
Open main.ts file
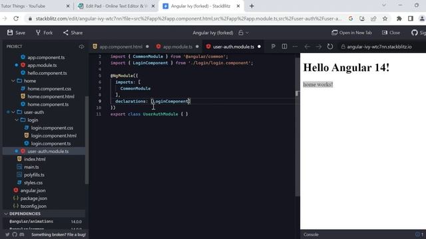pyautogui.click(x=31, y=167)
